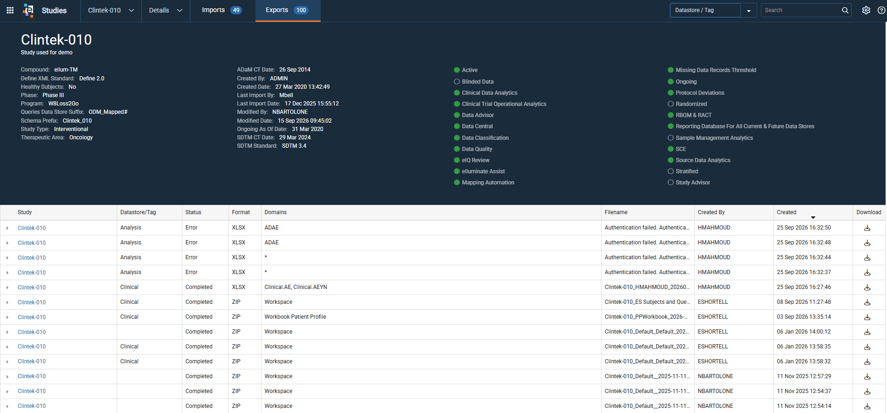The height and width of the screenshot is (413, 887).
Task: Toggle the Data Quality indicator
Action: (x=457, y=149)
